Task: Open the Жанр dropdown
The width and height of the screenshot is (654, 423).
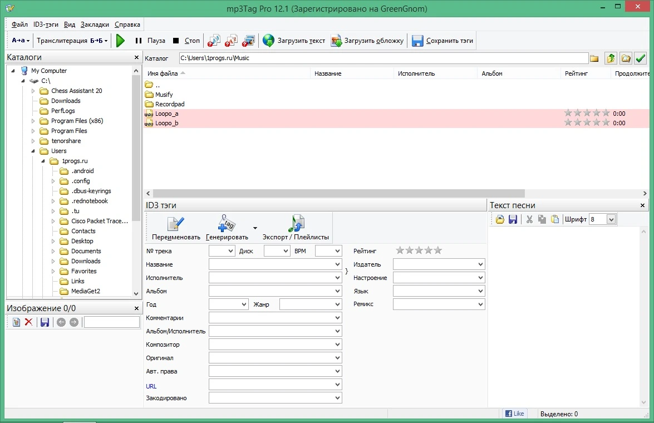Action: 337,304
